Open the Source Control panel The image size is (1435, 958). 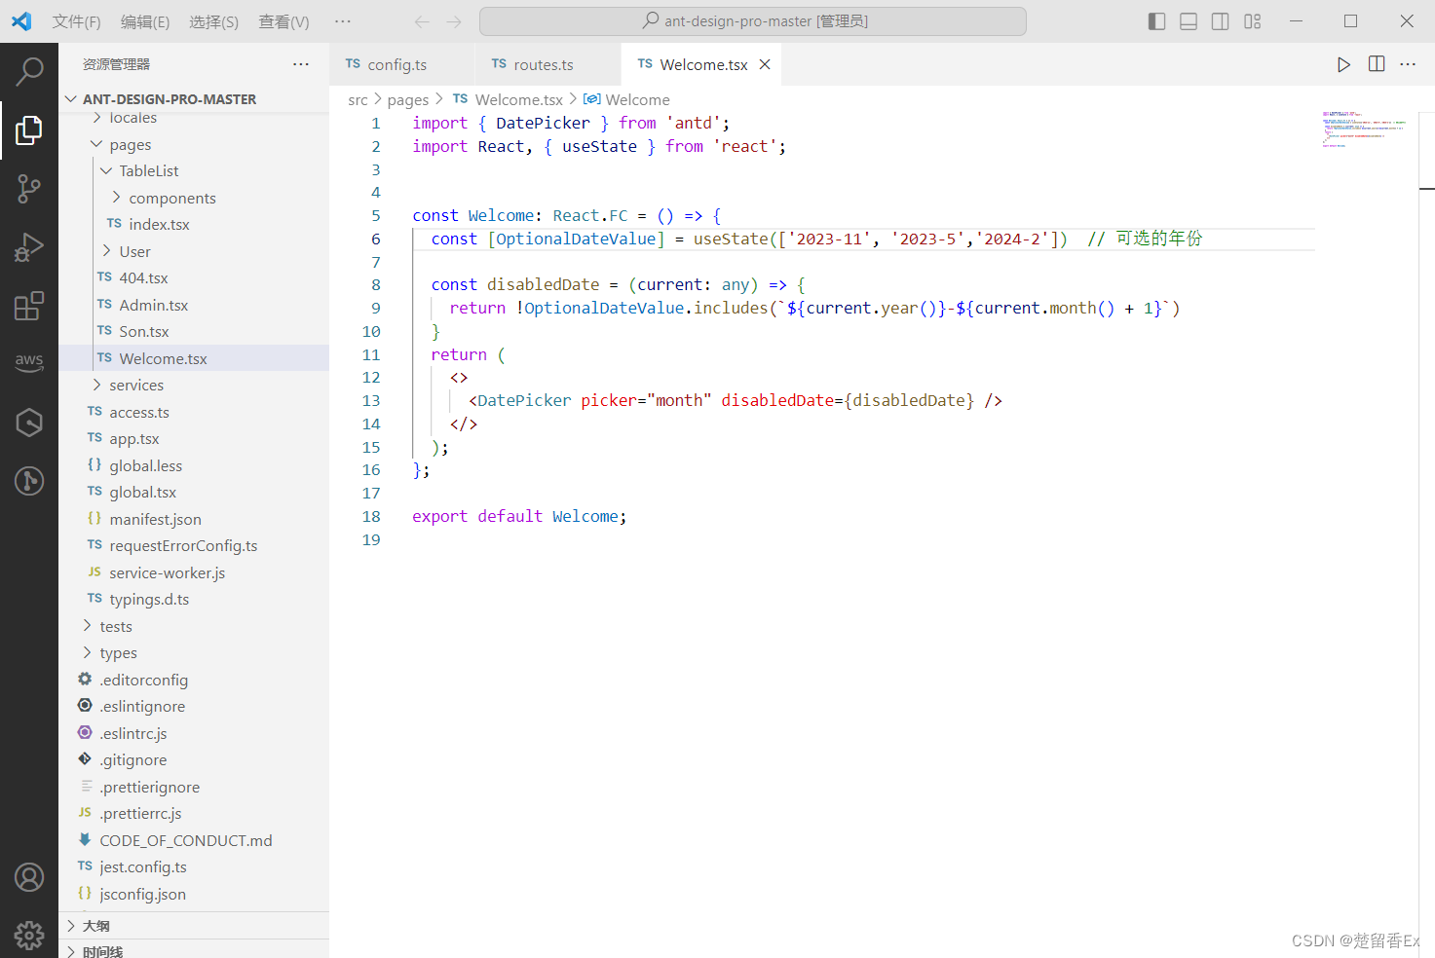29,188
